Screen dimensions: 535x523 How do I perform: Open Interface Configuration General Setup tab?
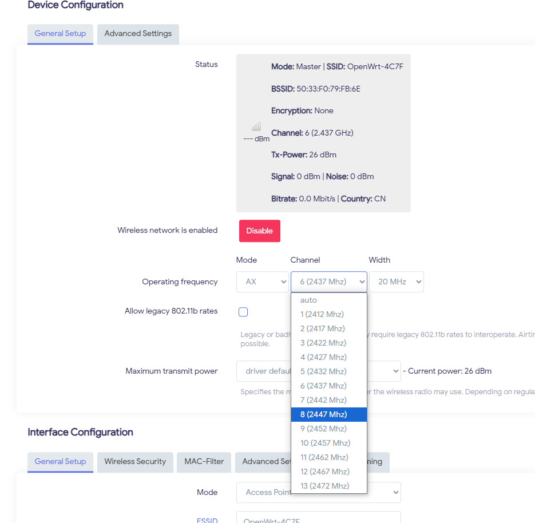61,462
